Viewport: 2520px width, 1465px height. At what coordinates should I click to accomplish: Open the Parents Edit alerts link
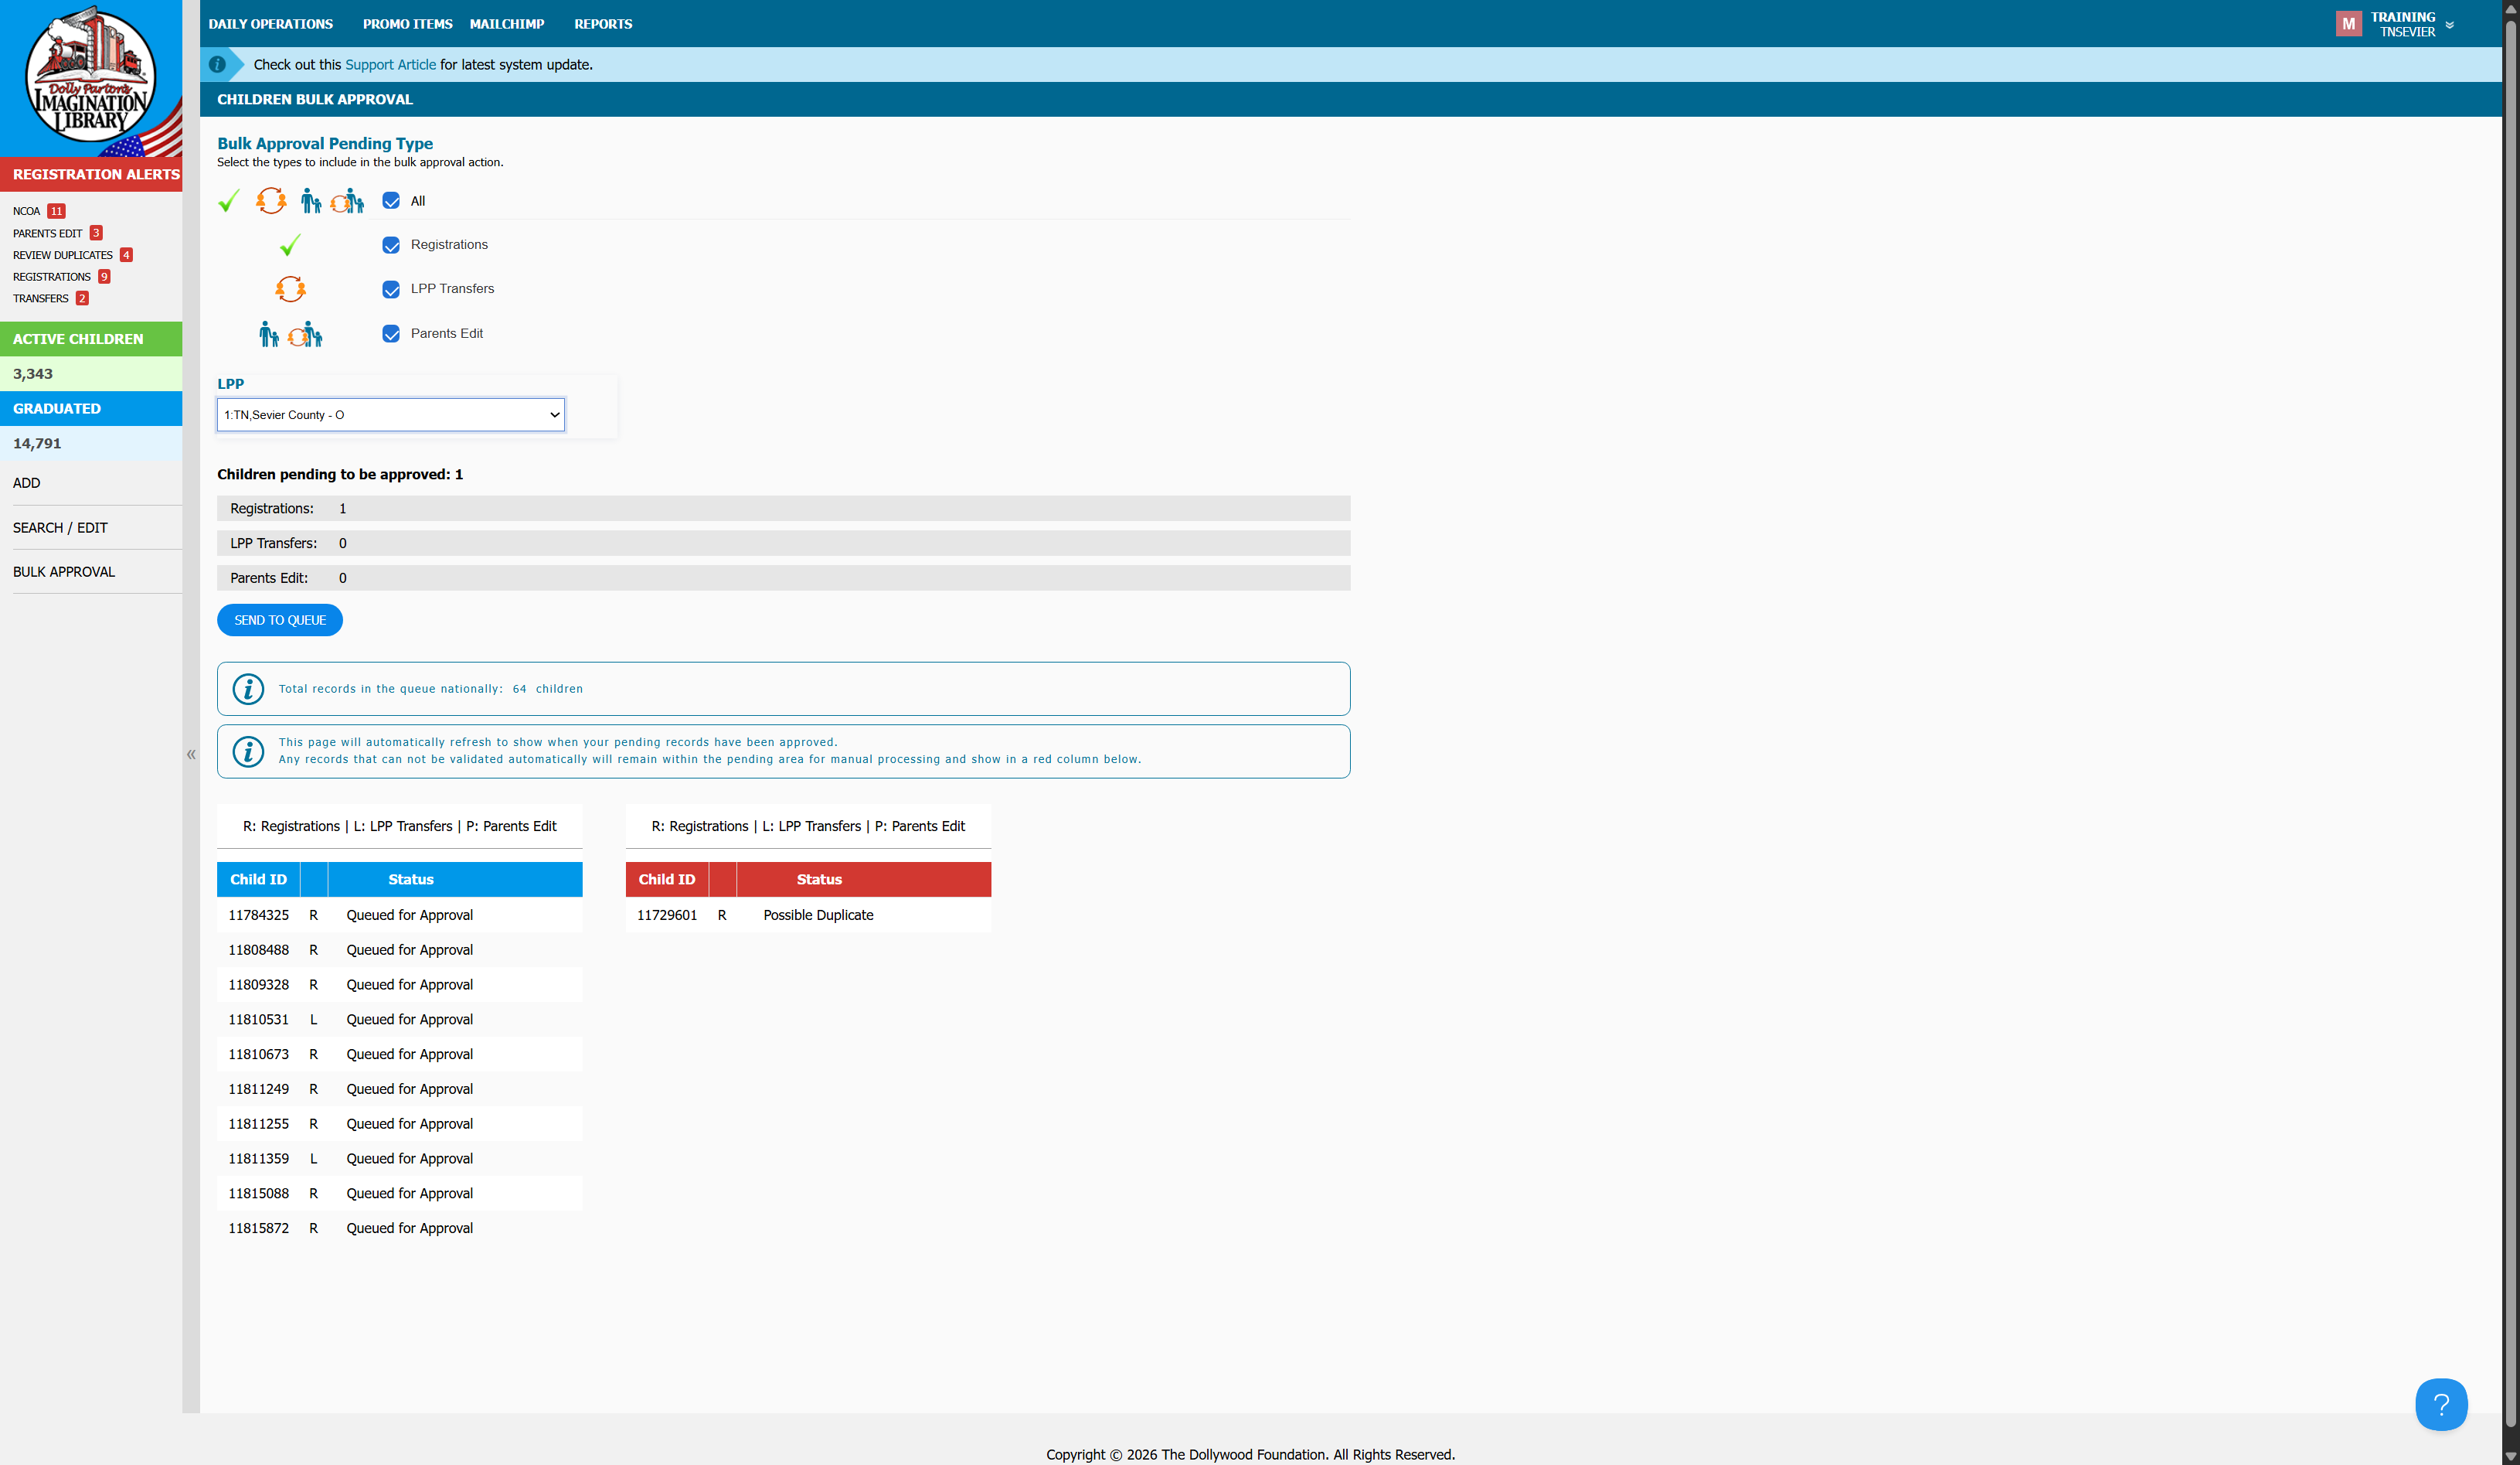click(48, 233)
